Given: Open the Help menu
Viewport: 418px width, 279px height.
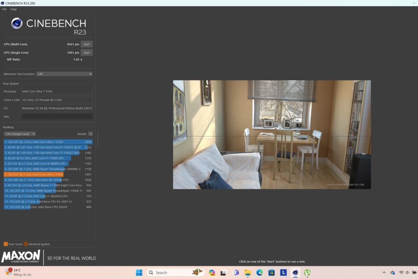Looking at the screenshot, I should point(13,9).
